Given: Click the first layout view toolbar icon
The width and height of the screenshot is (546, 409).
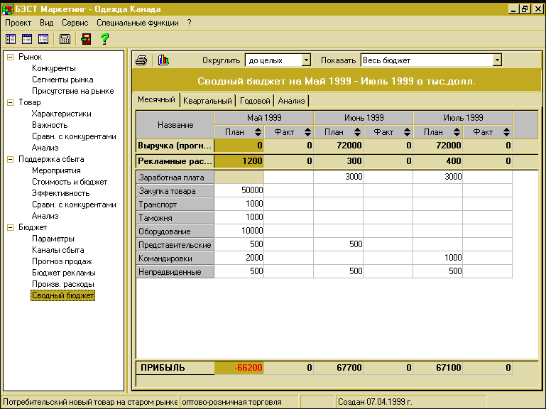Looking at the screenshot, I should 11,39.
